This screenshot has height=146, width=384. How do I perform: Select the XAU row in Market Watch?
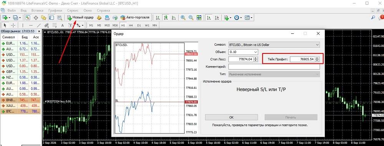pyautogui.click(x=21, y=106)
